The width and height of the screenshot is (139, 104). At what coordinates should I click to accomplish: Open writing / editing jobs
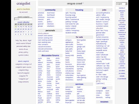(x=101, y=79)
